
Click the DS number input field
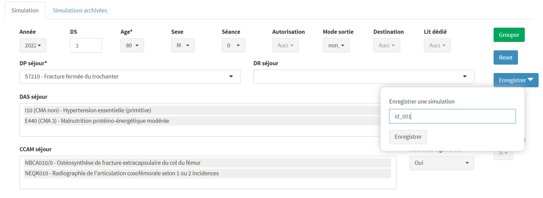(x=86, y=45)
